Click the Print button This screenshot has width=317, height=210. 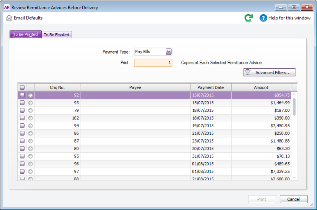click(262, 199)
